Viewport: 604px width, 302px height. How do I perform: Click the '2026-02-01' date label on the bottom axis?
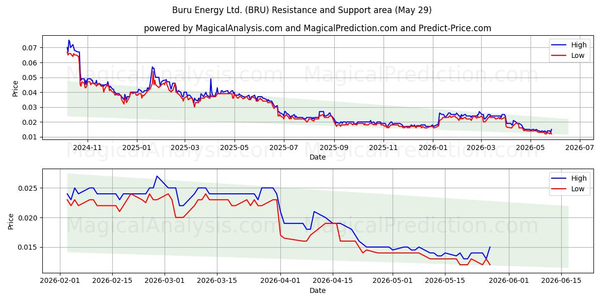pos(60,281)
